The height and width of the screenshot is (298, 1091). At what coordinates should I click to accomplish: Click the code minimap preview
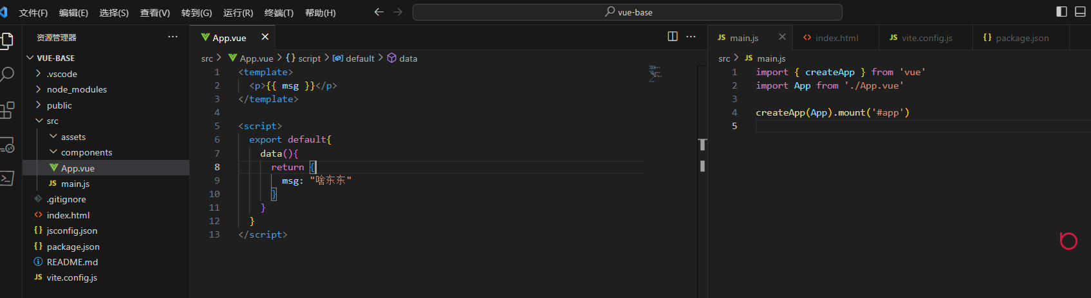(x=655, y=73)
